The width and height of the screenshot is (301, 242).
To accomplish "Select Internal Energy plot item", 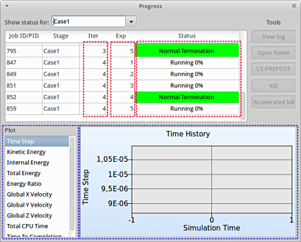I will 37,162.
